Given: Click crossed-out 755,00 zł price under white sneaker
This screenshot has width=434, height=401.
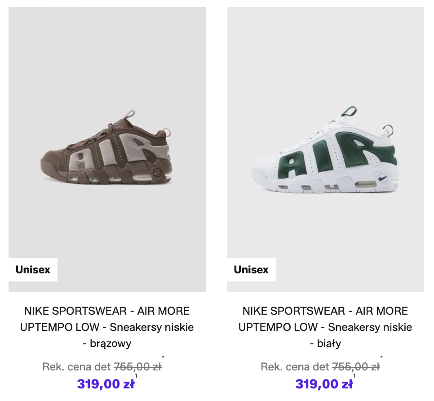Looking at the screenshot, I should click(356, 367).
